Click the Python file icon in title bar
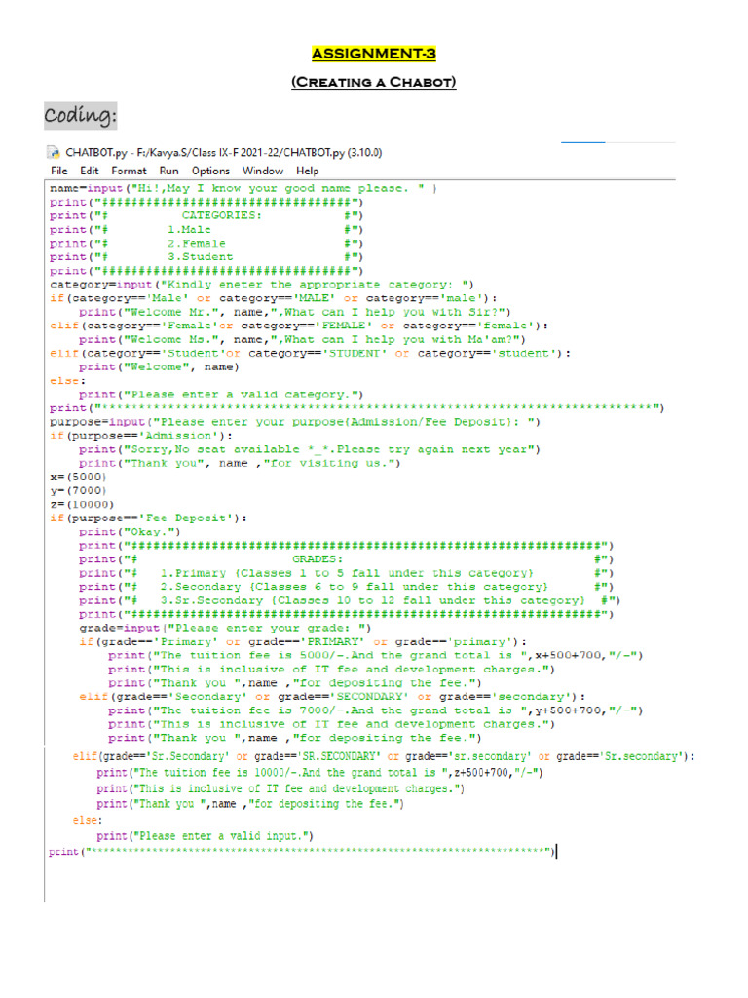 point(54,152)
